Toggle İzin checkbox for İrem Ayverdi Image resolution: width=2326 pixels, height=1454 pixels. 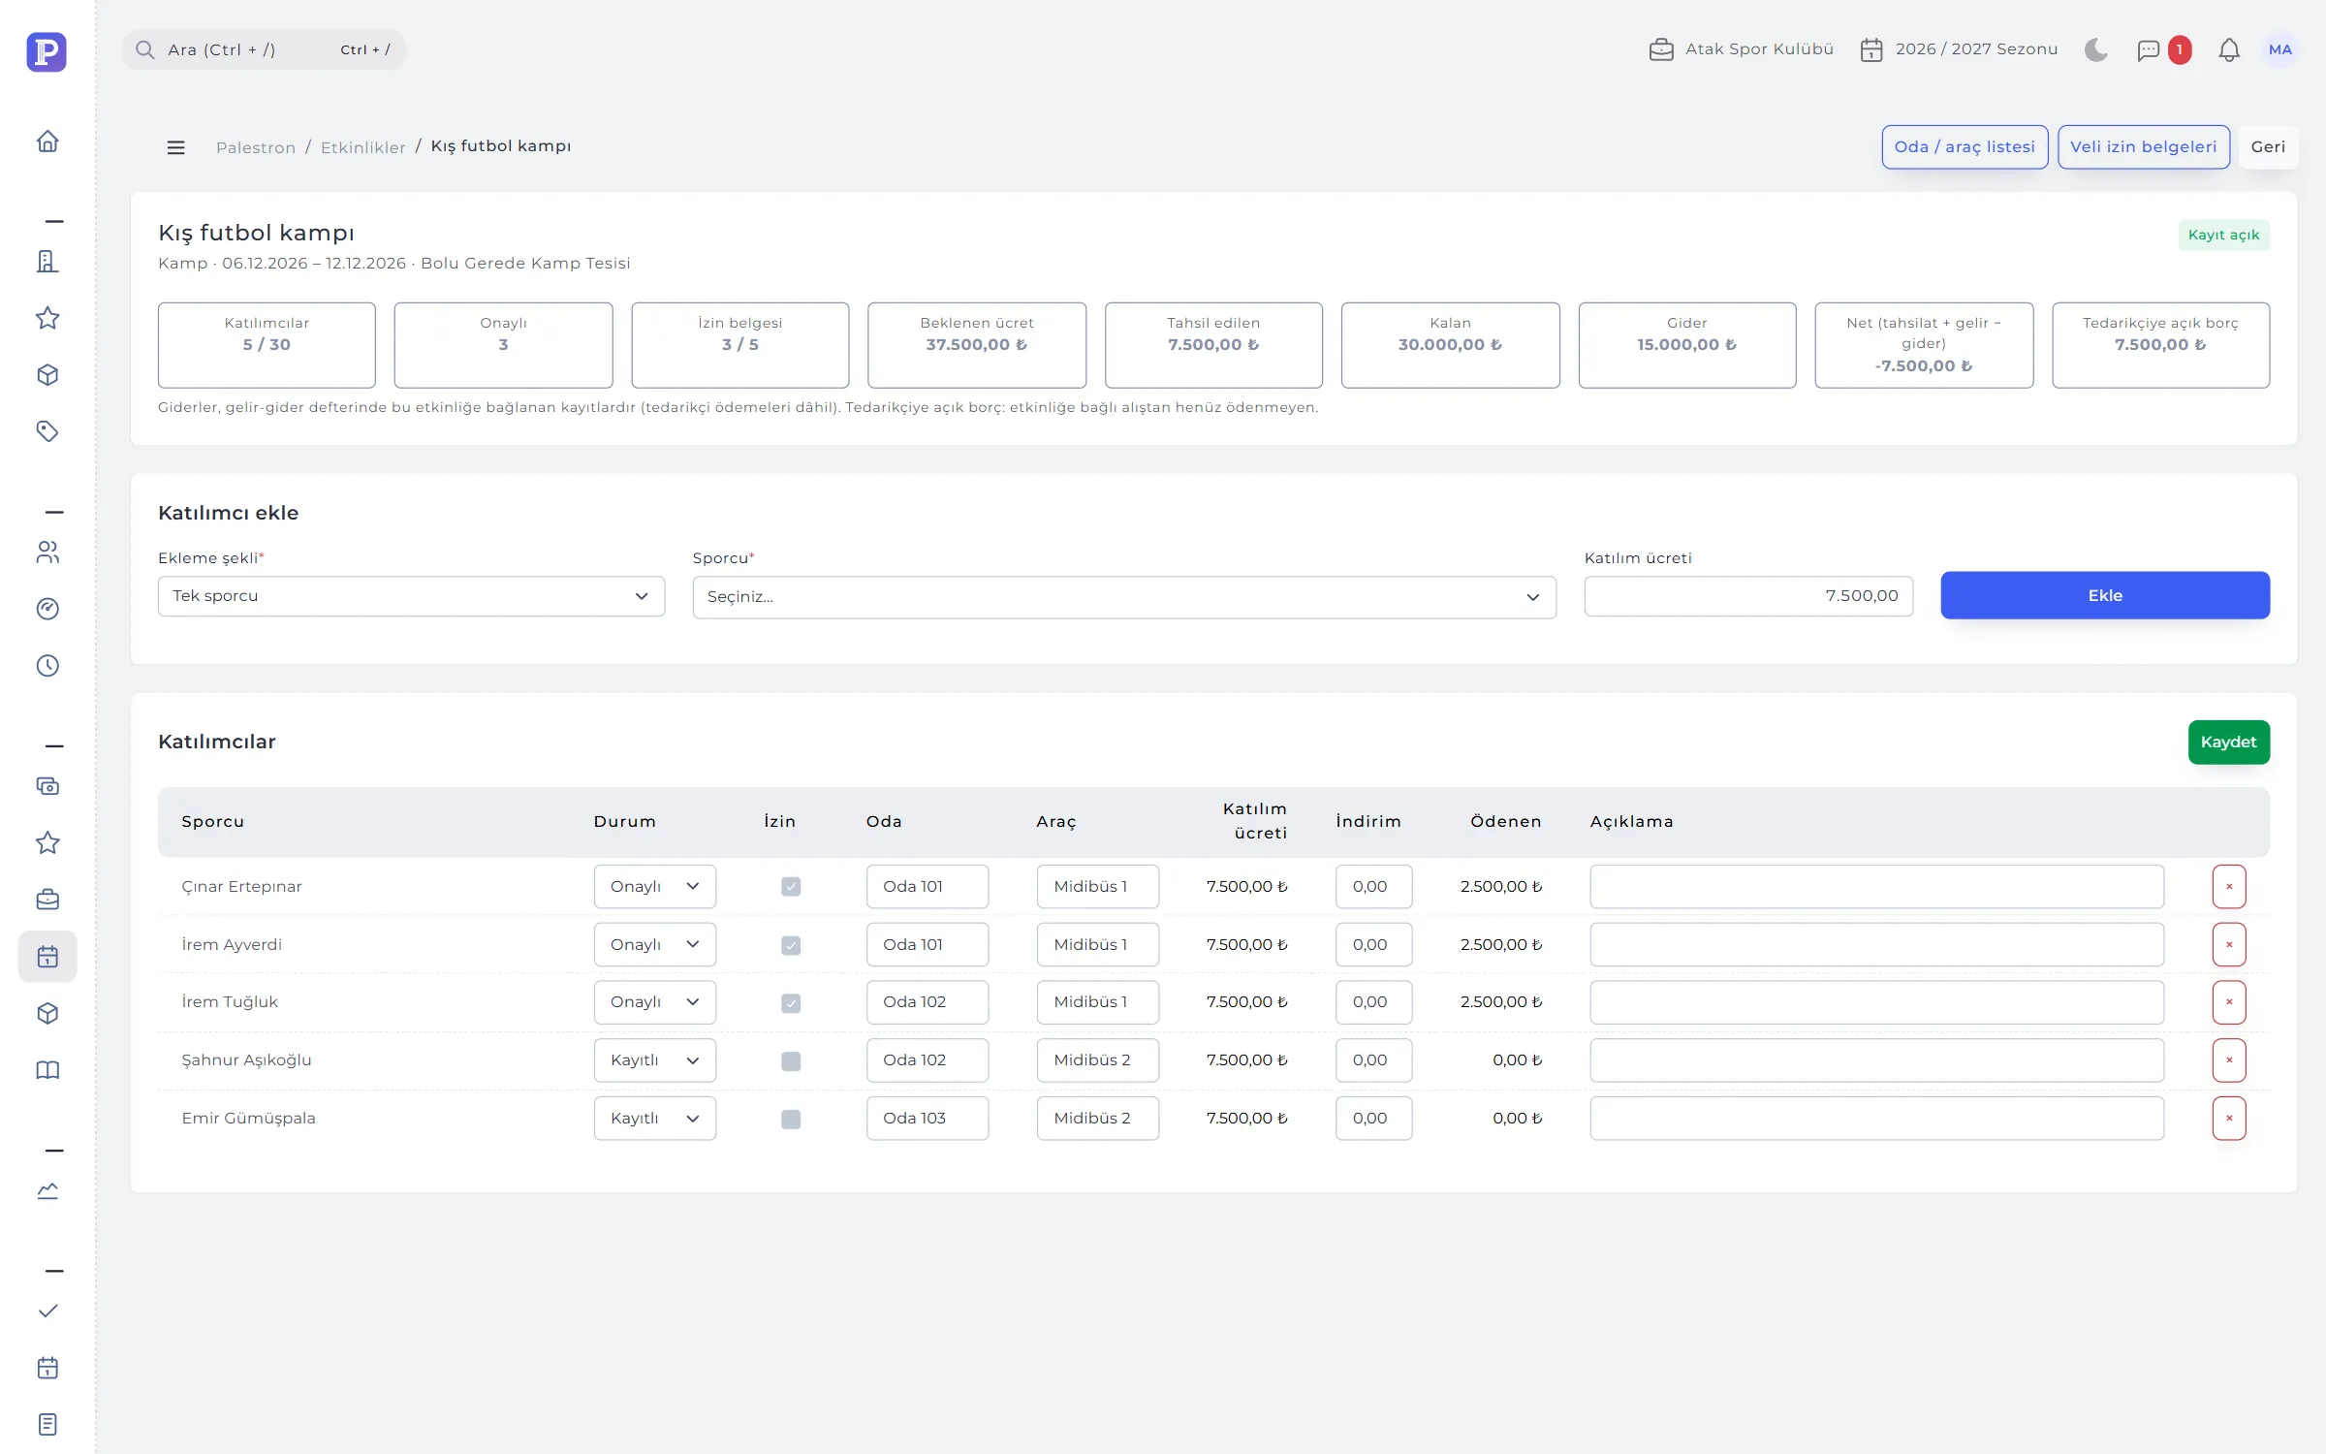[x=791, y=945]
